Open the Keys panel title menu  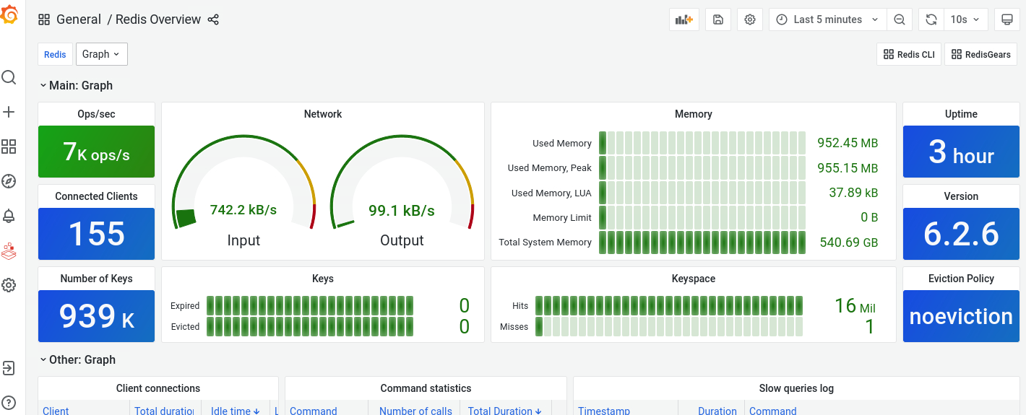[x=323, y=279]
